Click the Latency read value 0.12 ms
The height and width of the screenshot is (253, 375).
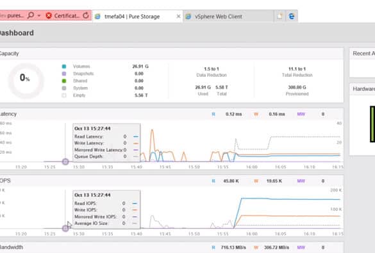pos(234,114)
